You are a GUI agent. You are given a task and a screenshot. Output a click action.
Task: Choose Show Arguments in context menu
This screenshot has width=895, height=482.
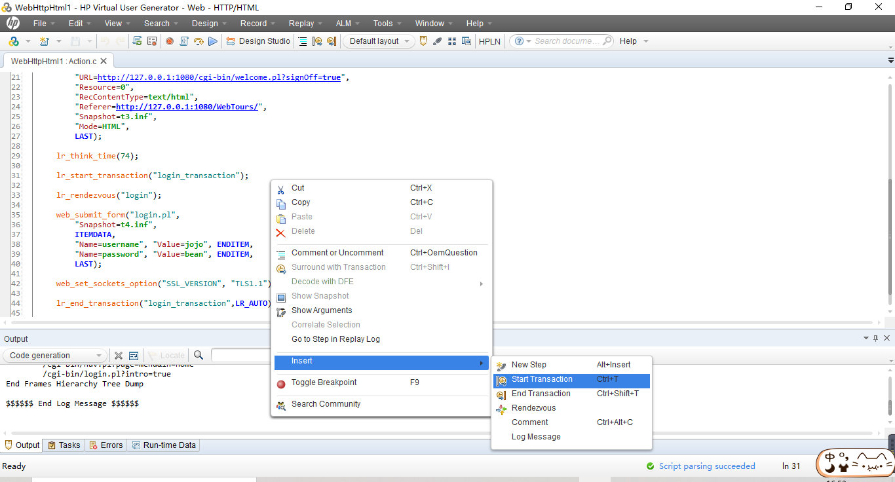tap(381, 310)
